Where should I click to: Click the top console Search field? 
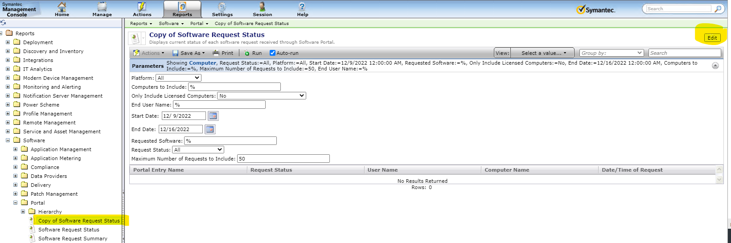(x=678, y=8)
